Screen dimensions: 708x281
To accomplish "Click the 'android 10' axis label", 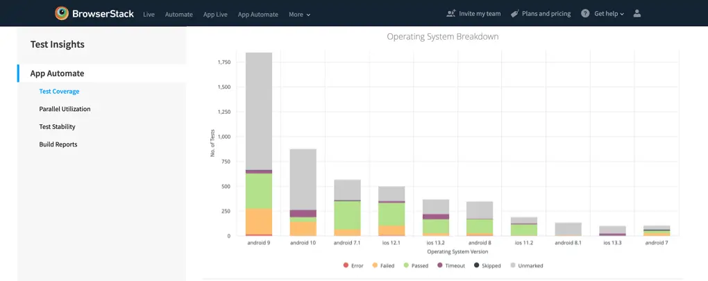I will (x=303, y=243).
